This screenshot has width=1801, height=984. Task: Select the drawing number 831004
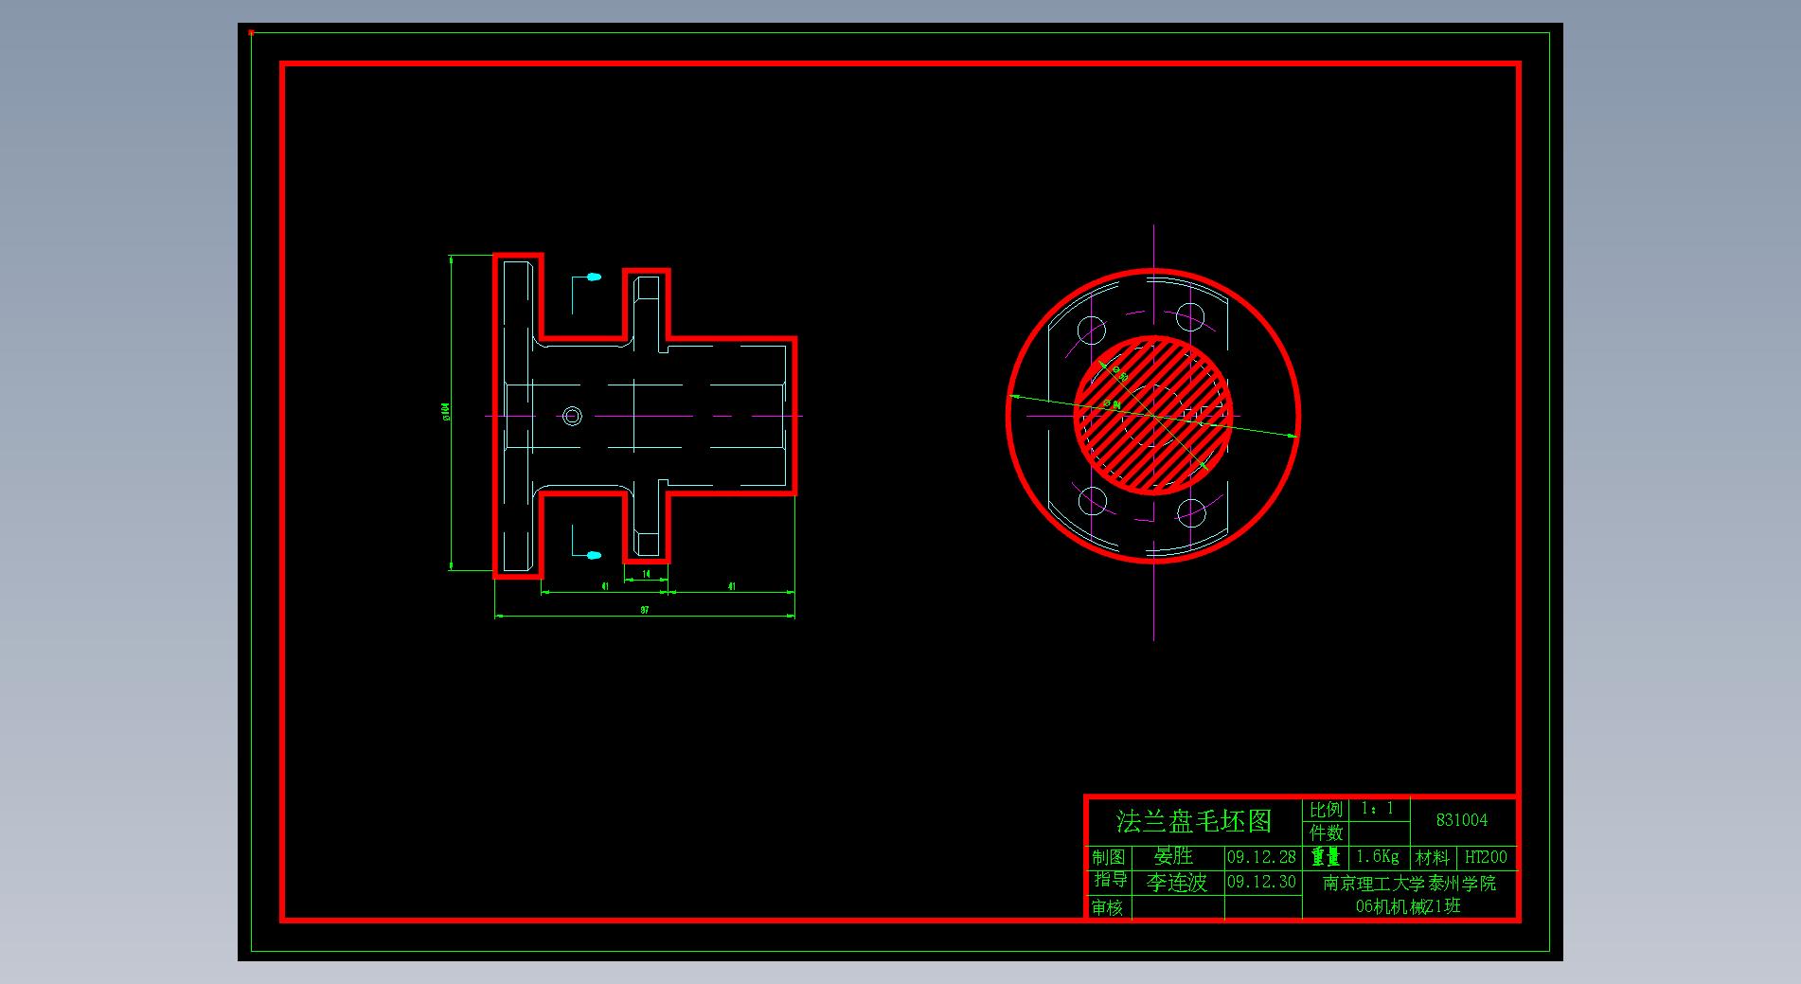[1462, 820]
